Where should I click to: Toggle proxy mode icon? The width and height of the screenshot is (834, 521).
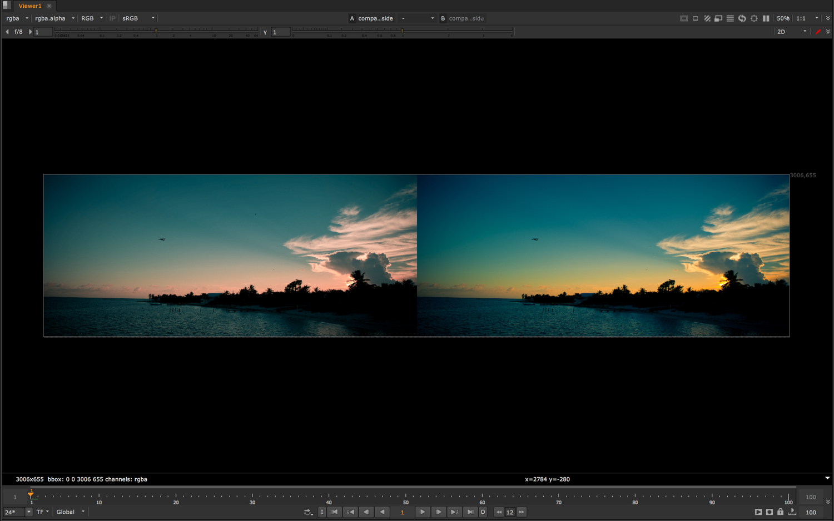[718, 18]
